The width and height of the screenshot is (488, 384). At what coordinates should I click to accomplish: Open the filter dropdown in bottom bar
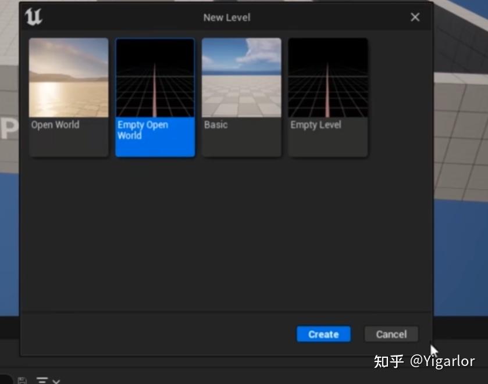(x=48, y=381)
